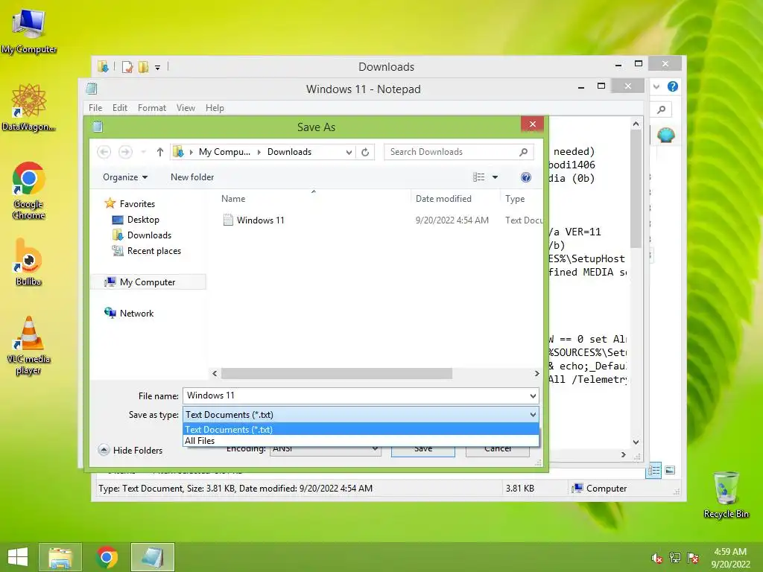Open File Explorer from the taskbar

pyautogui.click(x=60, y=557)
